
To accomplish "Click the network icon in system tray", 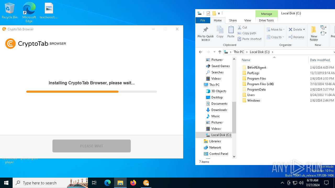I will (295, 183).
